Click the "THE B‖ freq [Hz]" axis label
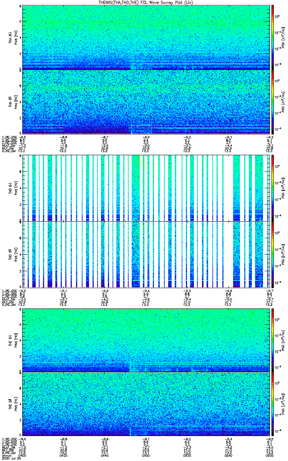 coord(13,404)
